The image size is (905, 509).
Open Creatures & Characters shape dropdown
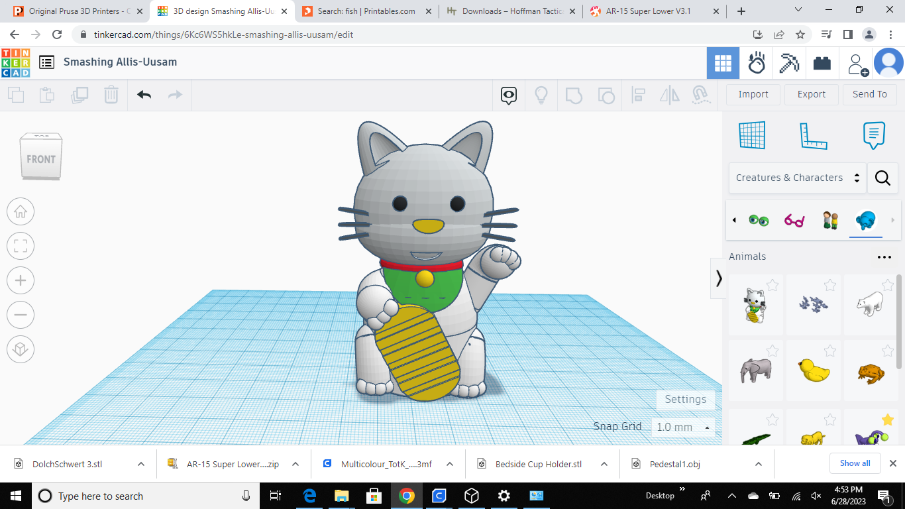point(798,178)
